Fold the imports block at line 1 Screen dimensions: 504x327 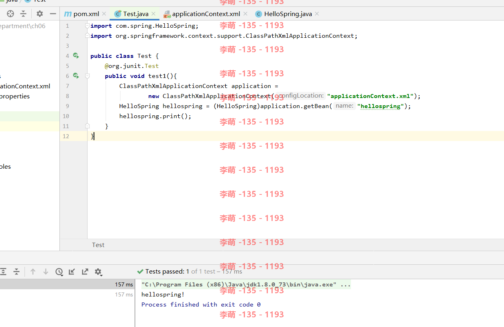click(87, 26)
